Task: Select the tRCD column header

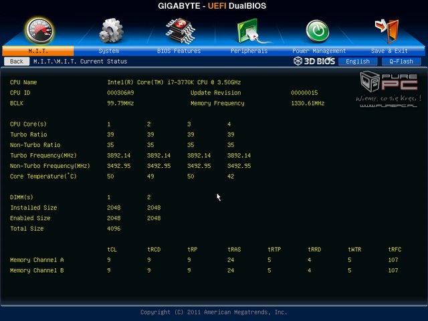Action: coord(154,249)
